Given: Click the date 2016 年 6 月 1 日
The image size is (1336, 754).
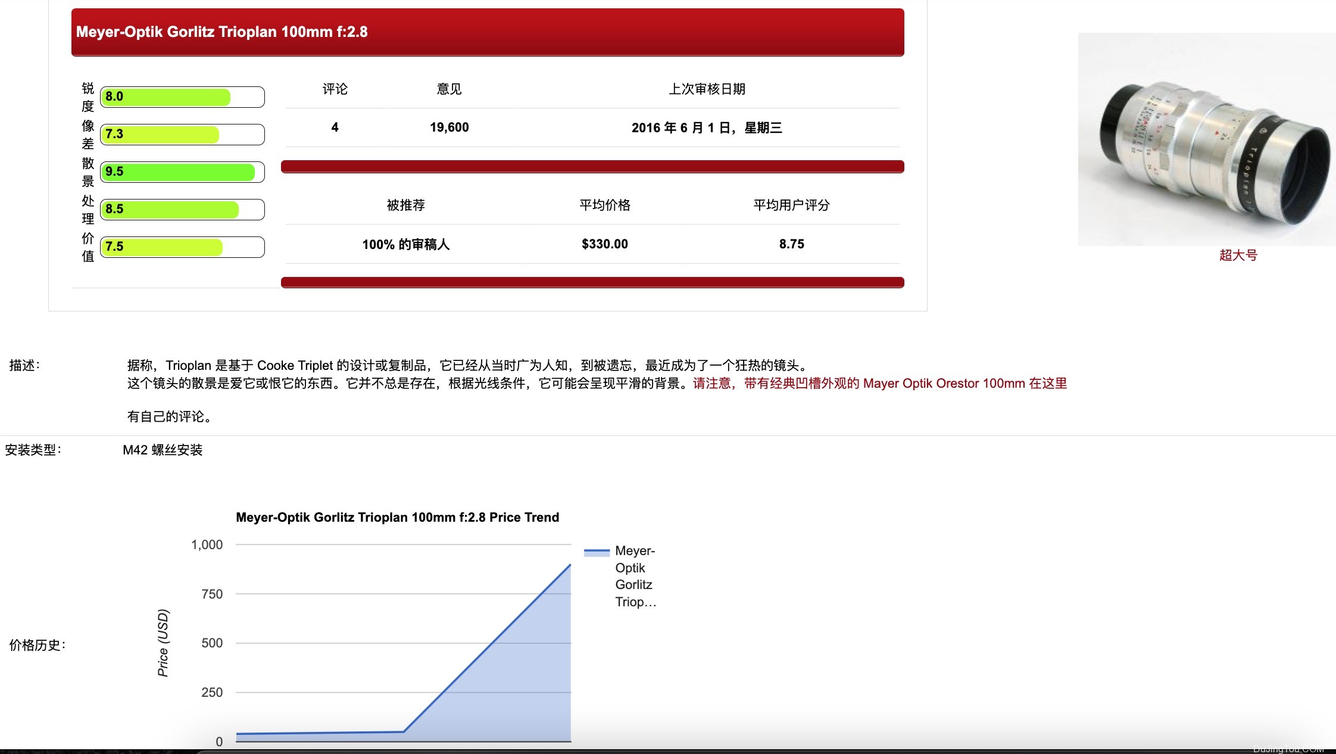Looking at the screenshot, I should click(x=707, y=128).
